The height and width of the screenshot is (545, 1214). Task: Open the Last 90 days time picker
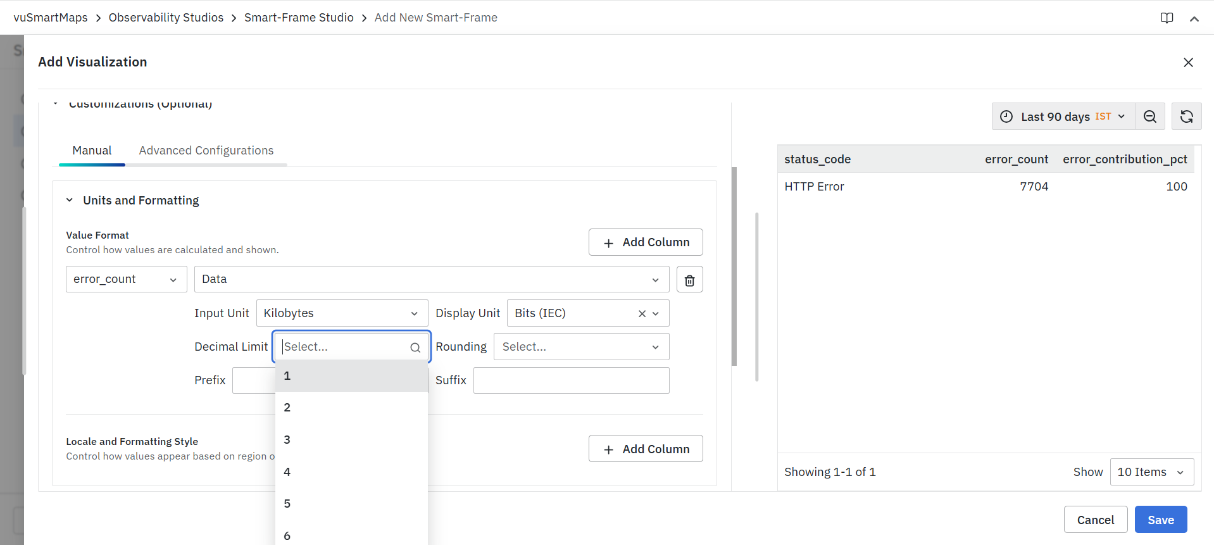[1063, 116]
